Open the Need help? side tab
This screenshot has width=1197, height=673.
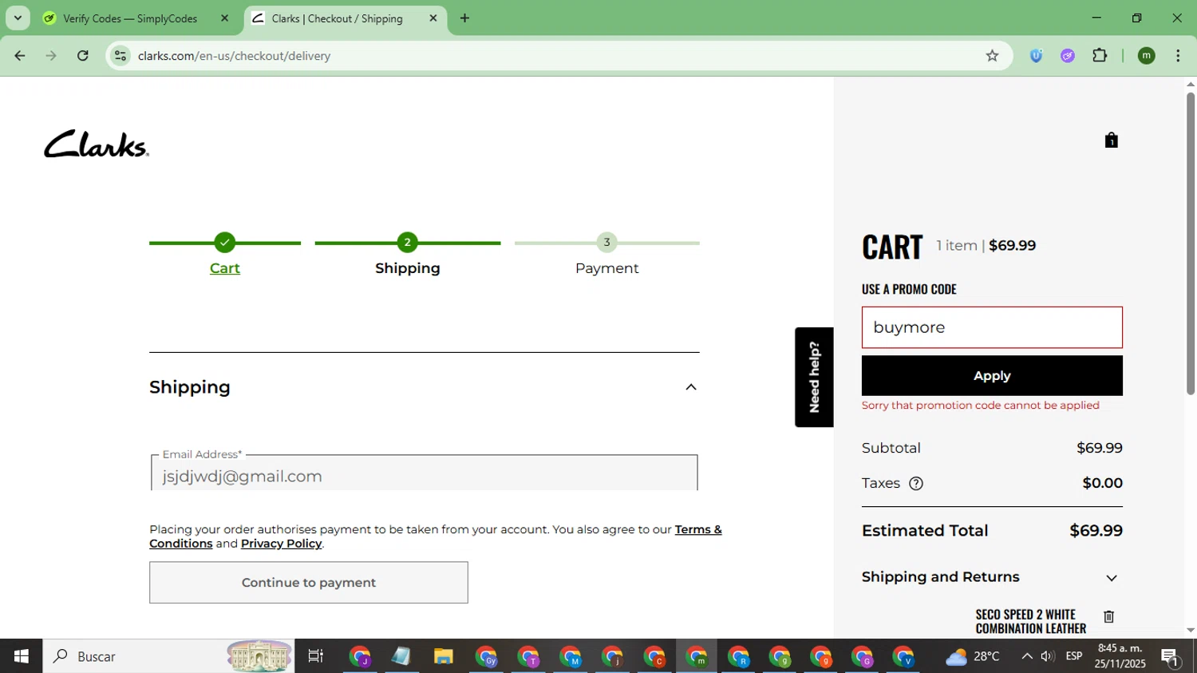[x=814, y=377]
